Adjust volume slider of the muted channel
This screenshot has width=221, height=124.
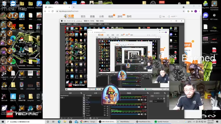125,107
